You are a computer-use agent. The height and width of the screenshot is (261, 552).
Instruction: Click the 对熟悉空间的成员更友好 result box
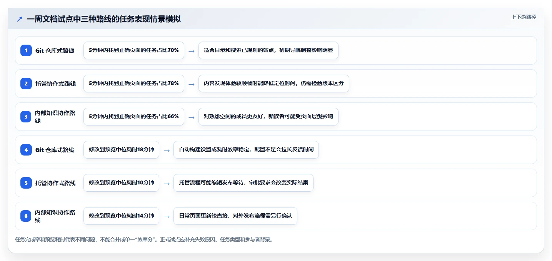[268, 117]
